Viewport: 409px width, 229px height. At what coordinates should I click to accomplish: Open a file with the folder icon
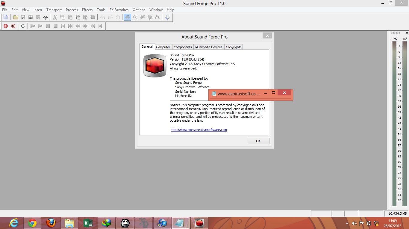point(15,17)
